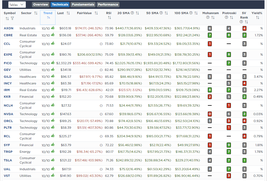Click TRGP last price $192.28
Viewport: 267px width, 181px height.
click(x=65, y=152)
